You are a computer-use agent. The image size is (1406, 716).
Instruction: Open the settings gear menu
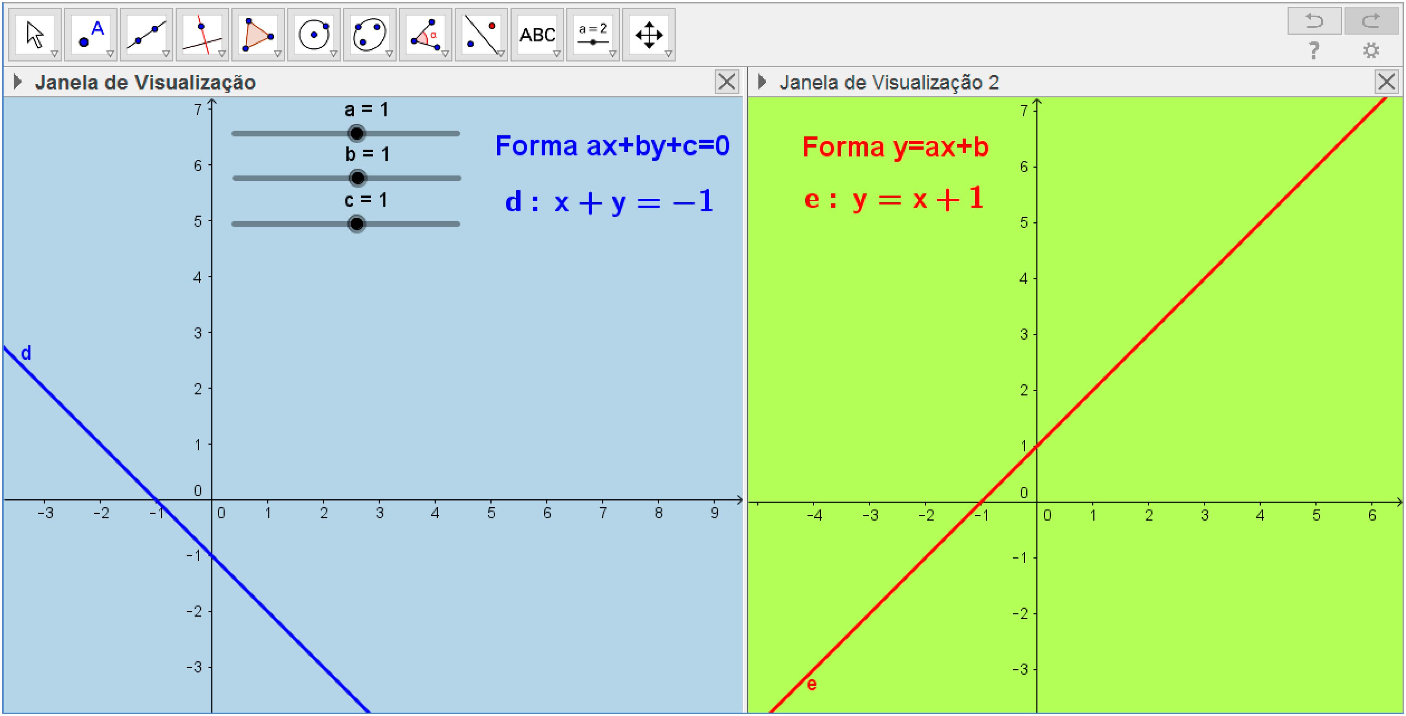[1370, 51]
